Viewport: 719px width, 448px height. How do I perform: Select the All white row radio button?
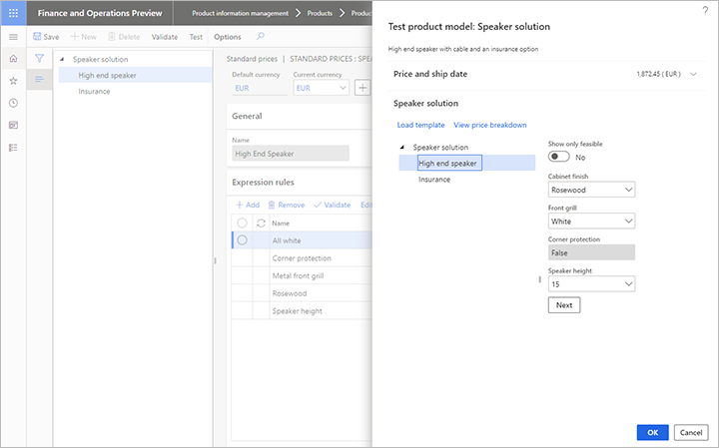[x=242, y=240]
